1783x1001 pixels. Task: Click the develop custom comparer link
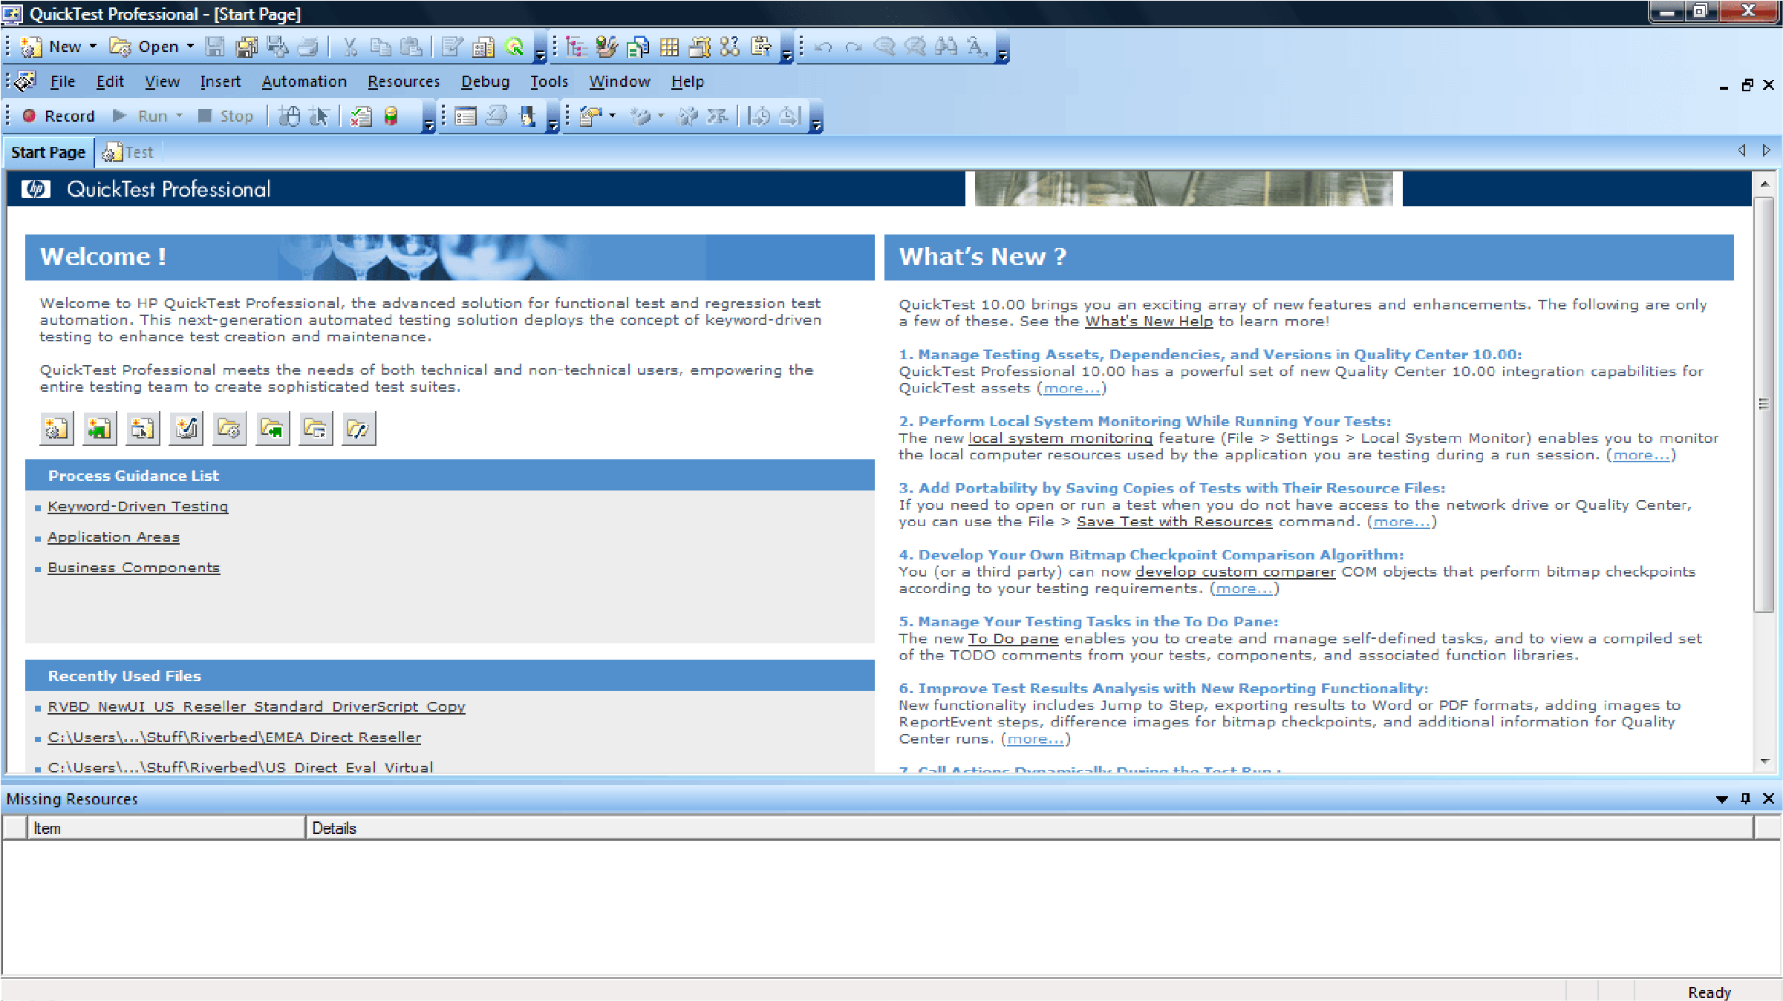(x=1235, y=572)
